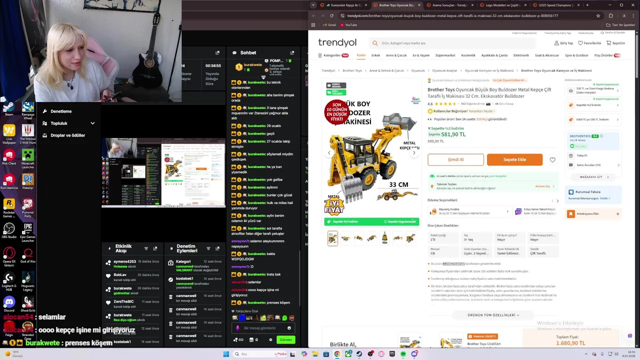Click the Brother Toys breadcrumb link

(352, 70)
